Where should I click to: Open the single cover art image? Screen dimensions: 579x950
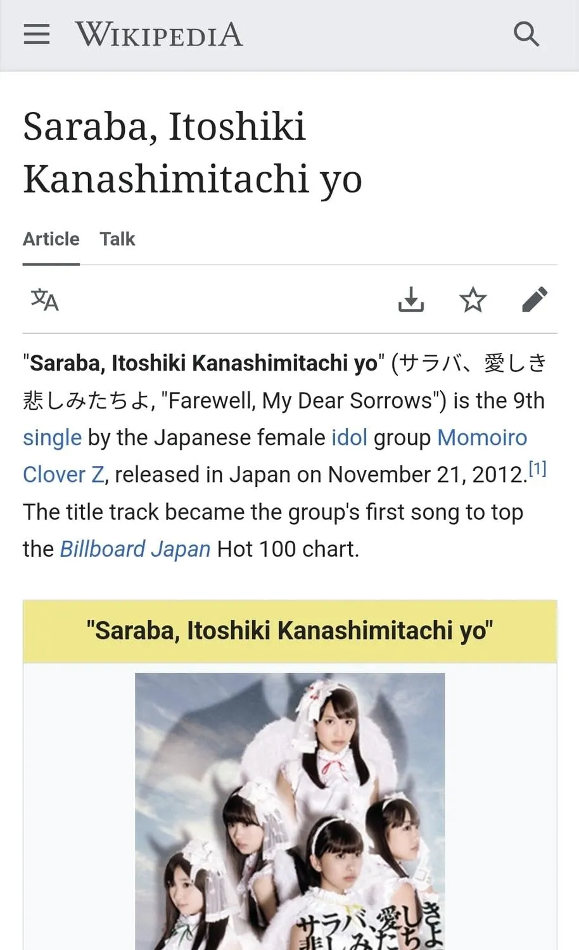[289, 811]
